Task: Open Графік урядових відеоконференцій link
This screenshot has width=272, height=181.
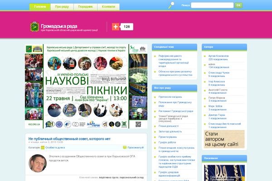Action: pyautogui.click(x=169, y=174)
